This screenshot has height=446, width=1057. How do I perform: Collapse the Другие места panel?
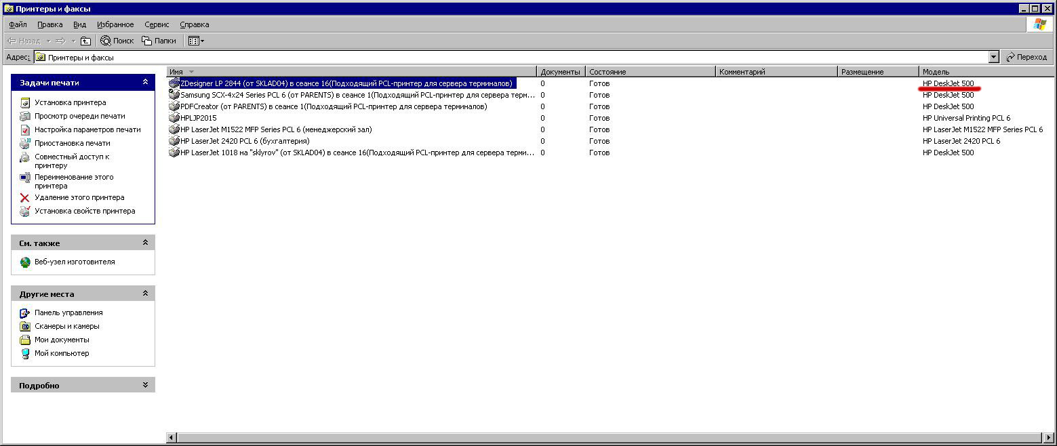145,293
